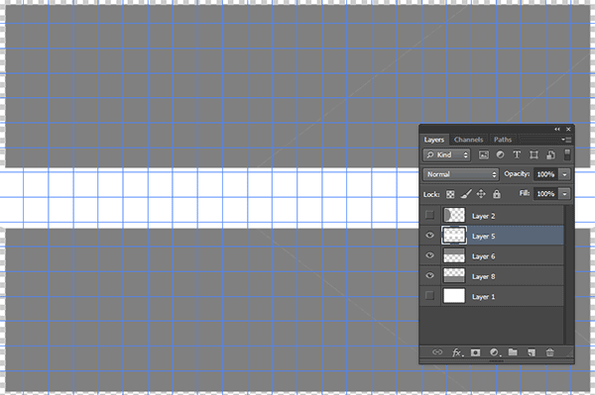Create new fill or adjustment layer
595x395 pixels.
pos(495,352)
